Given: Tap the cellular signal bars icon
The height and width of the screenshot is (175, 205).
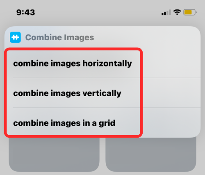Looking at the screenshot, I should point(166,12).
